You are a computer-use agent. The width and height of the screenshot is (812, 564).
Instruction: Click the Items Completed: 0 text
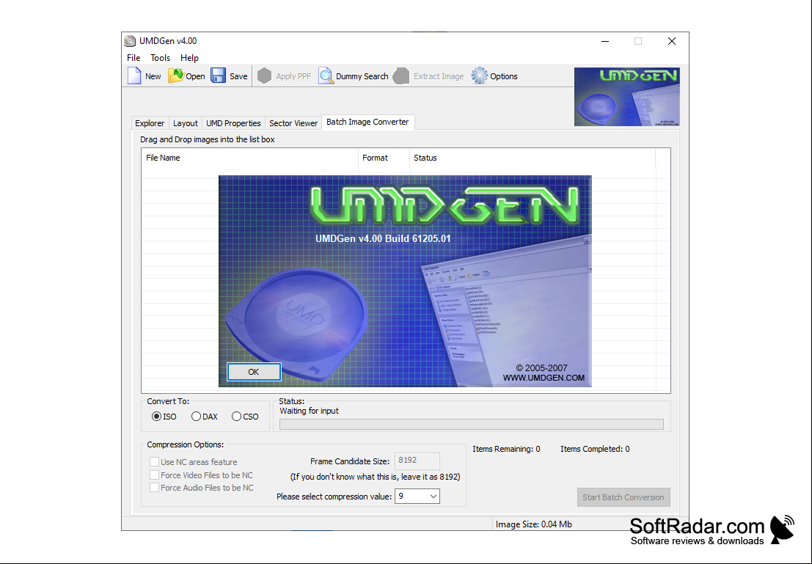click(x=595, y=449)
